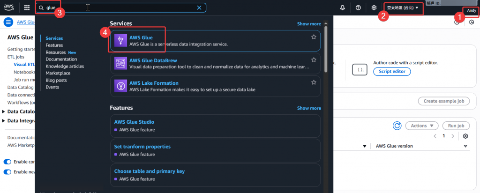The width and height of the screenshot is (480, 193).
Task: Open sort dropdown left of AWS Glue version
Action: [x=364, y=146]
